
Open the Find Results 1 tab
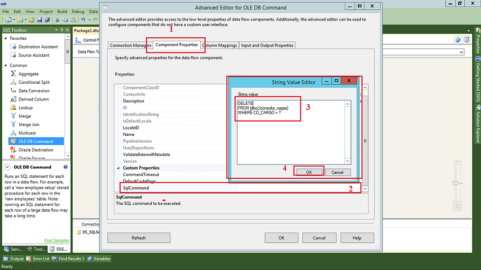[68, 259]
